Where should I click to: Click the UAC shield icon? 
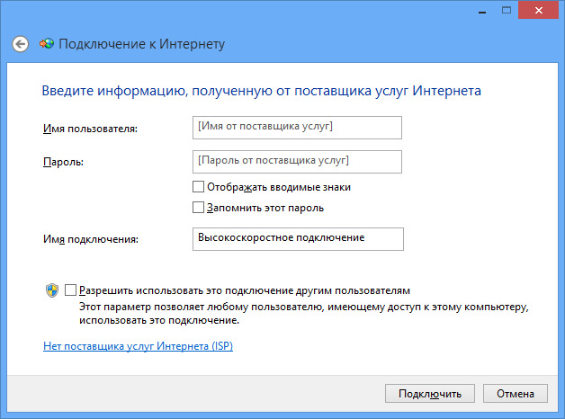click(x=51, y=291)
